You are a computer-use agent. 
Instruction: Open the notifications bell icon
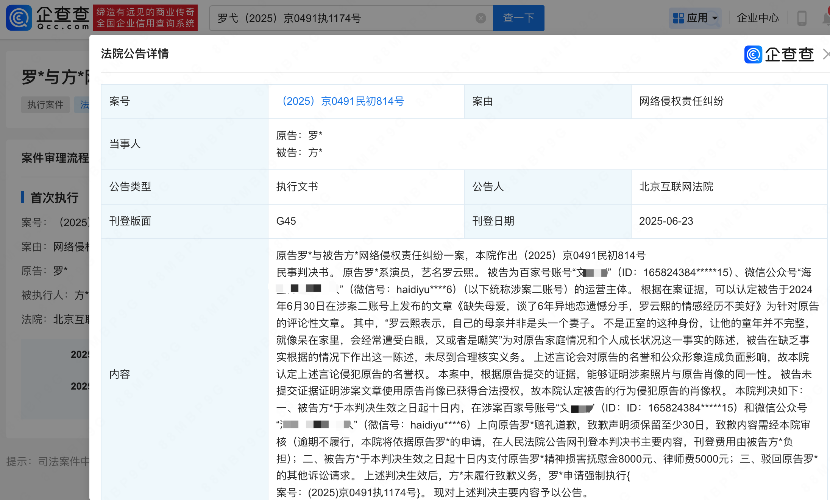[x=826, y=18]
